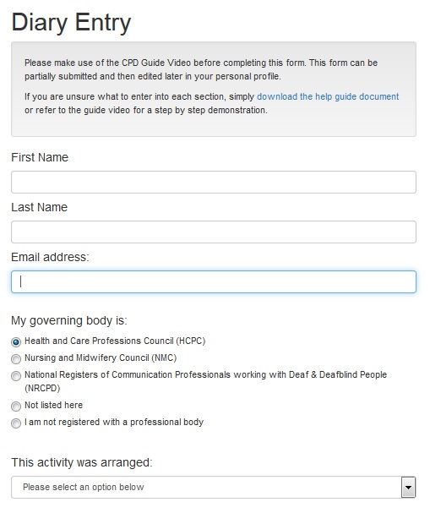
Task: Focus the Email address input box
Action: tap(214, 281)
